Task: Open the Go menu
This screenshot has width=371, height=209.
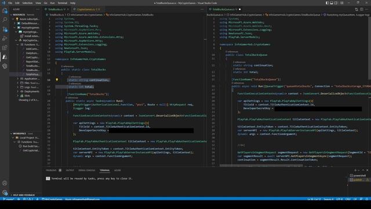Action: [45, 3]
